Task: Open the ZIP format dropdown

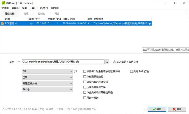Action: [x=47, y=71]
